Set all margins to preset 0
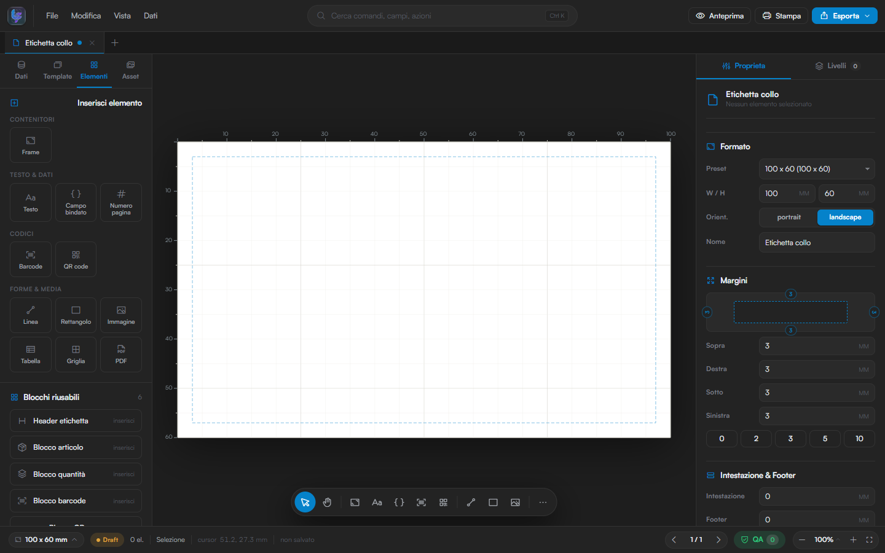 point(722,439)
